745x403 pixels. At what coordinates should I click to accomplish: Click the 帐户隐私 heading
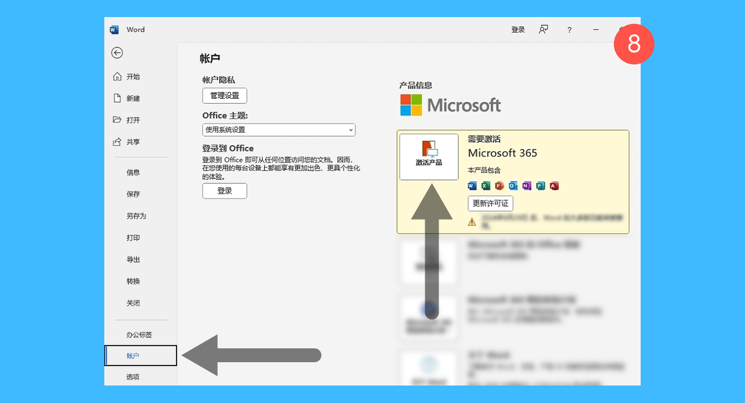click(x=219, y=80)
